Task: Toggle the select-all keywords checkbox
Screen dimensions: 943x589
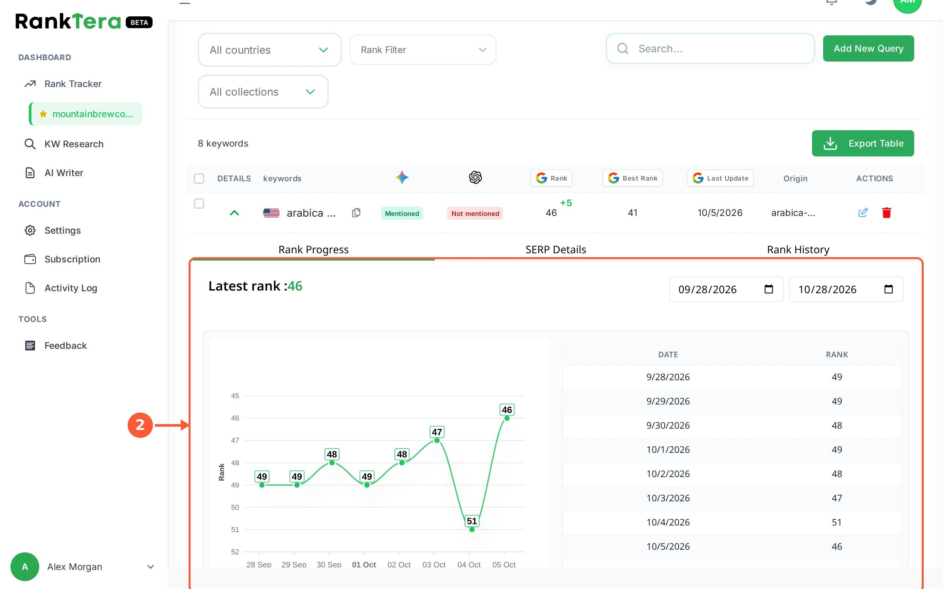Action: click(199, 178)
